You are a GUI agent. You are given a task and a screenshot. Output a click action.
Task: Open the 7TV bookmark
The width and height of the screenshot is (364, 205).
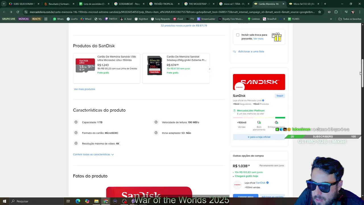[x=190, y=19]
